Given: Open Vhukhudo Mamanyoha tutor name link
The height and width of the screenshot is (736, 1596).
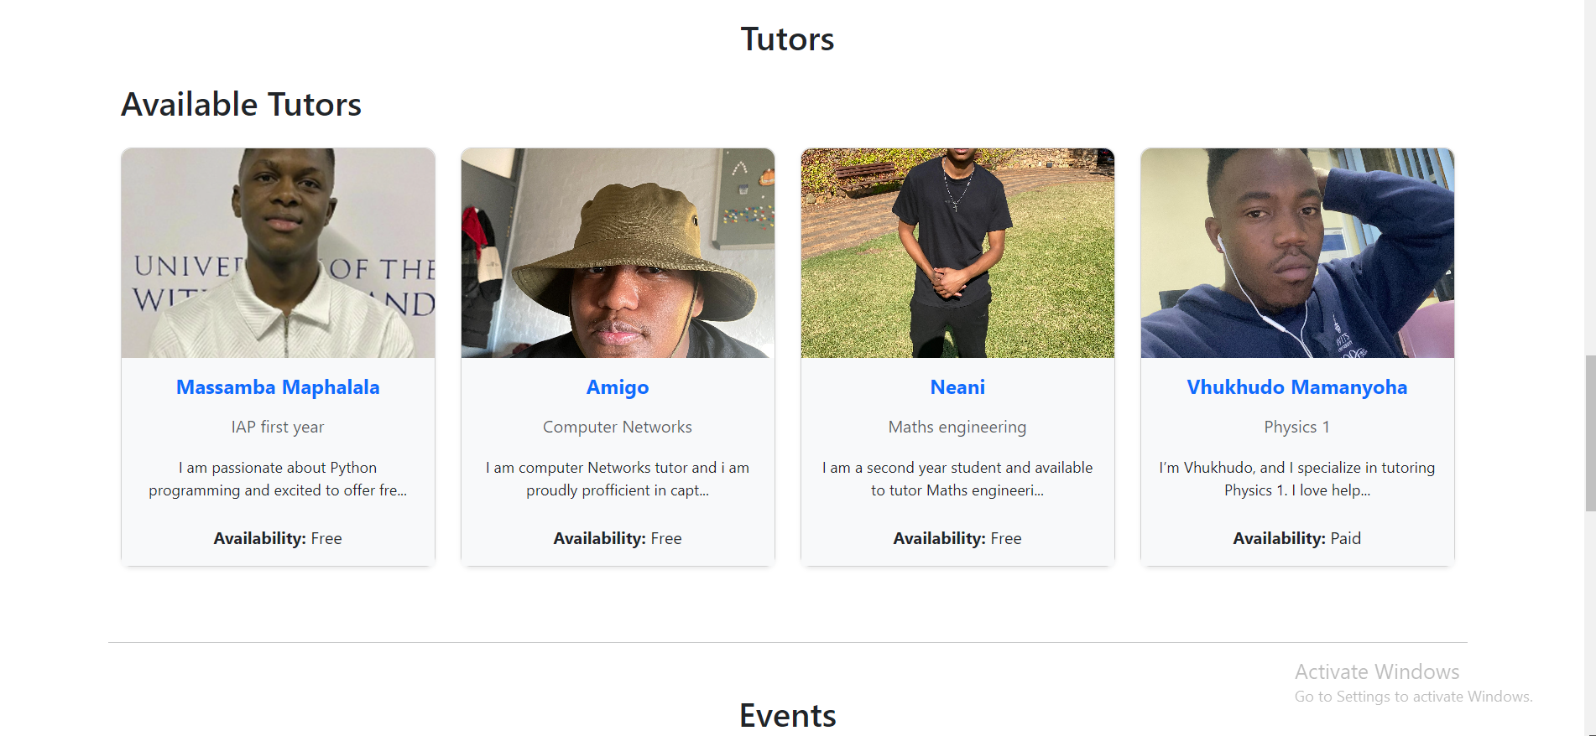Looking at the screenshot, I should [x=1297, y=387].
